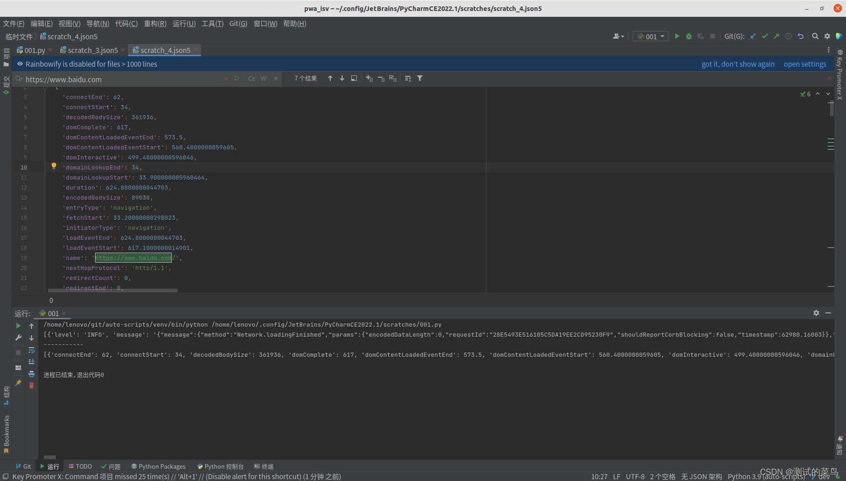Toggle match case Cc in search
The height and width of the screenshot is (481, 846).
click(x=252, y=79)
